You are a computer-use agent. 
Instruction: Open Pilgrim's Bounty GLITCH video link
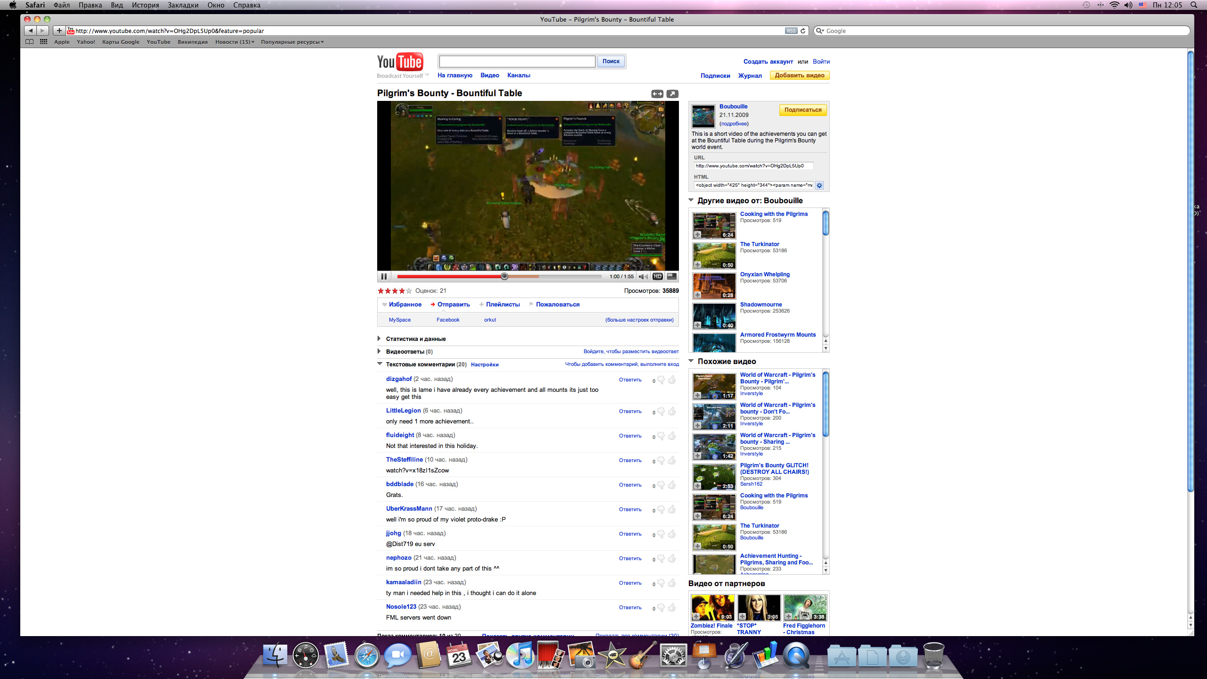tap(774, 469)
